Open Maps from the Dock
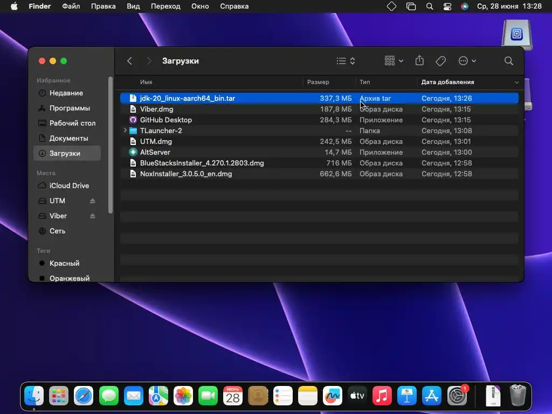Screen dimensions: 552x414 coord(158,396)
